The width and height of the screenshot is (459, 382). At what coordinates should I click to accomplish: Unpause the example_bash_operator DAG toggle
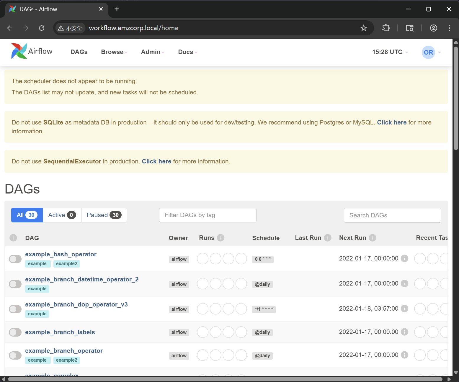(15, 259)
